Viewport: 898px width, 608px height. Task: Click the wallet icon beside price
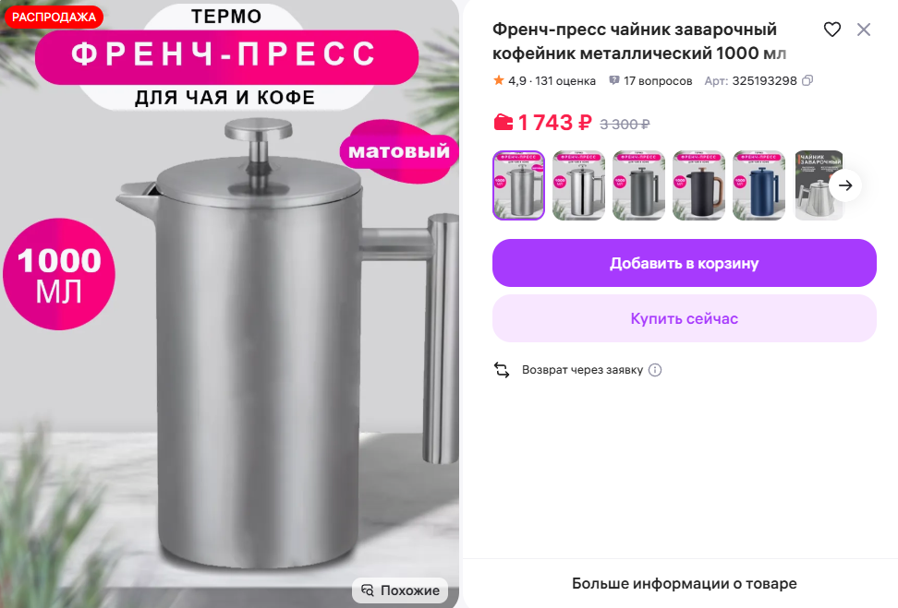pyautogui.click(x=504, y=122)
